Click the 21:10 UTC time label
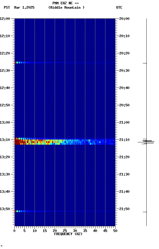Viewport: 159px width, 249px height. click(x=124, y=140)
